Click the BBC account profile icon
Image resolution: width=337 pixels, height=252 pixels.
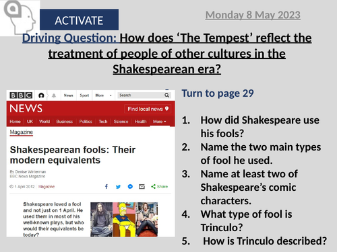click(41, 95)
